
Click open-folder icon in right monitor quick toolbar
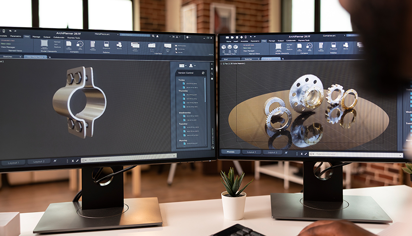232,38
